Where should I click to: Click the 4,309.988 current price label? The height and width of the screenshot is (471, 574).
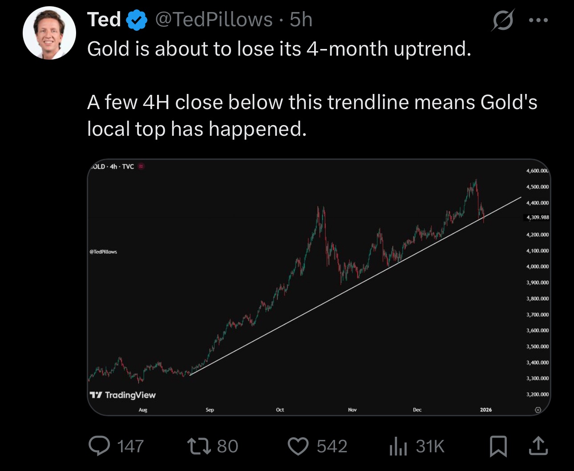pyautogui.click(x=538, y=217)
